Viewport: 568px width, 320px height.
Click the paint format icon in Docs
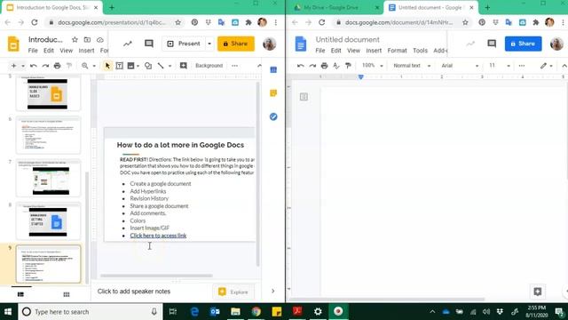coord(348,66)
